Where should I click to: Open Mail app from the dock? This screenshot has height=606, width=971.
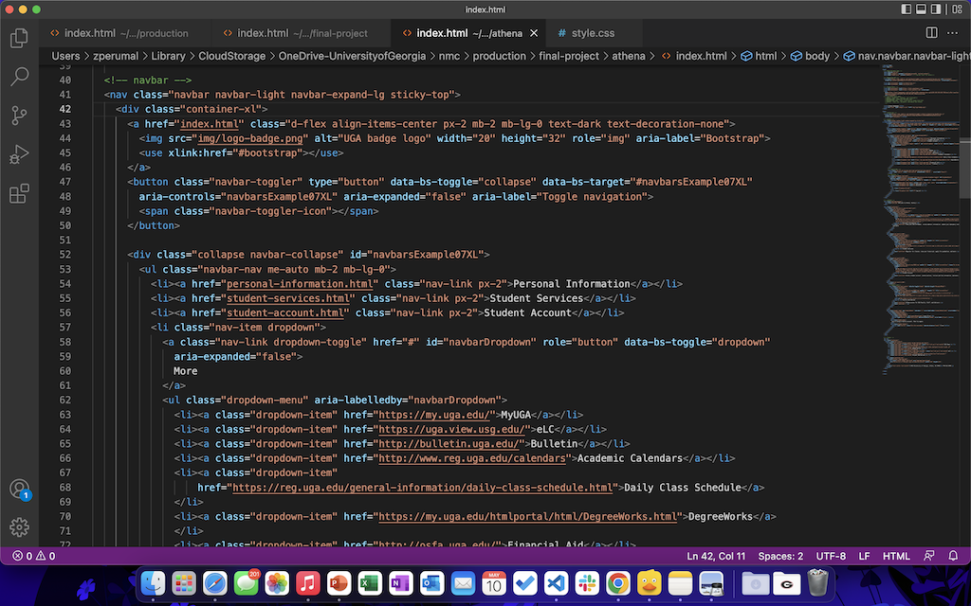tap(463, 582)
